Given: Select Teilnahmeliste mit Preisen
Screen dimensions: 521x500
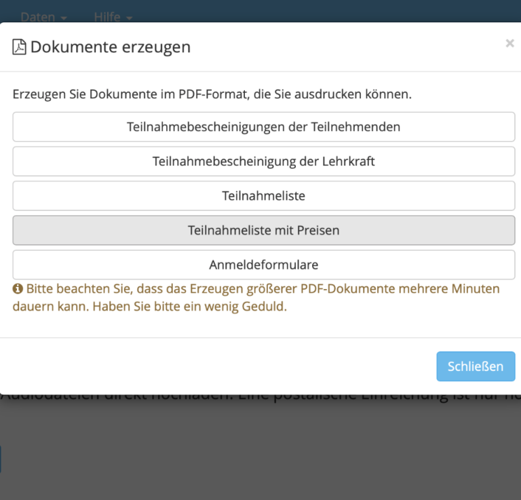Looking at the screenshot, I should [263, 231].
